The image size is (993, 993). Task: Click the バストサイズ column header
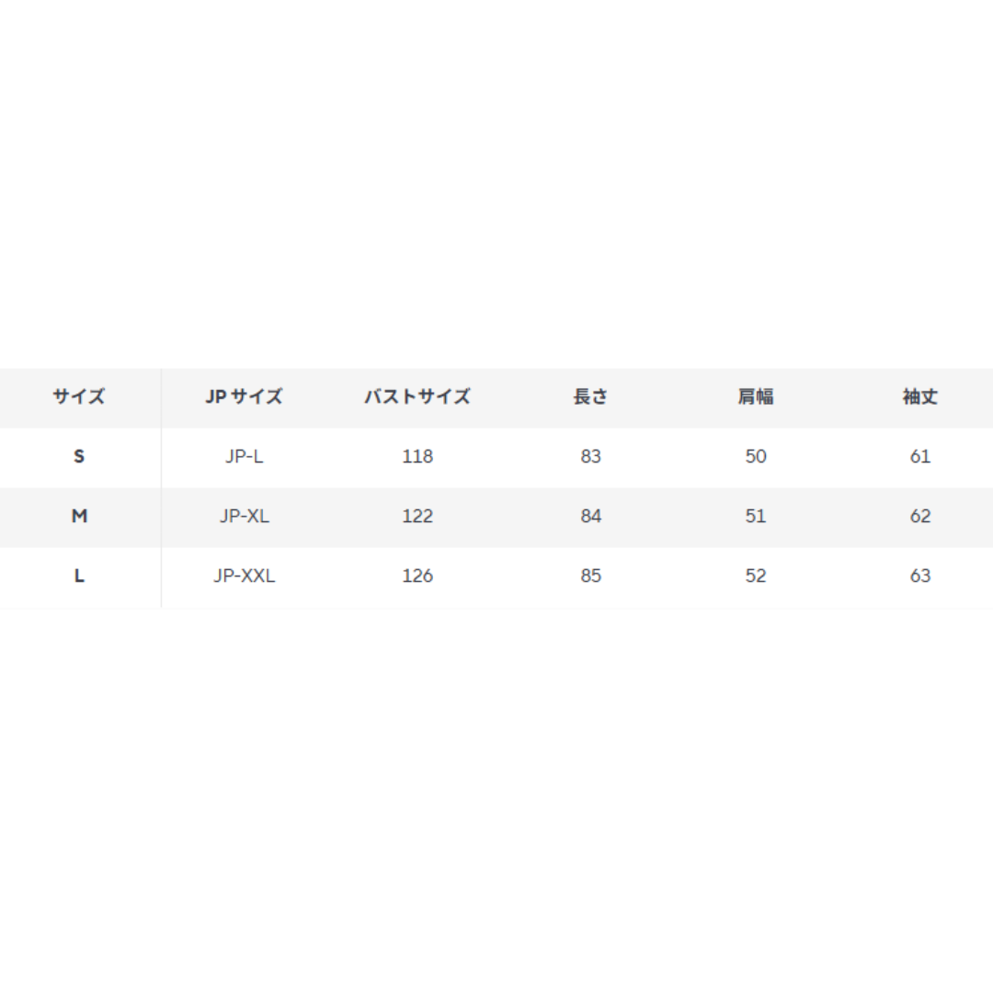point(417,396)
